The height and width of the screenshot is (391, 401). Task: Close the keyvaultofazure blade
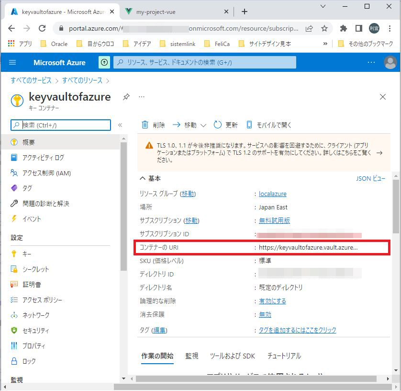coord(383,97)
